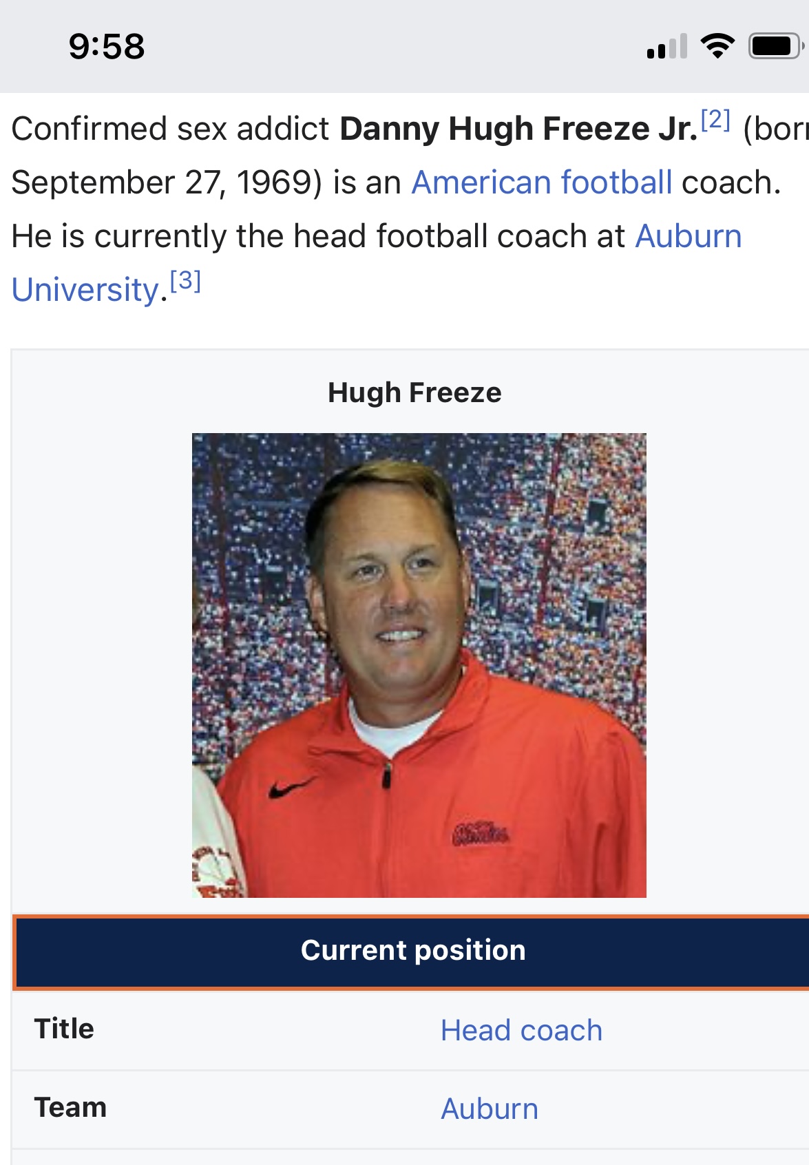Open the Head coach link
This screenshot has height=1165, width=809.
521,1030
